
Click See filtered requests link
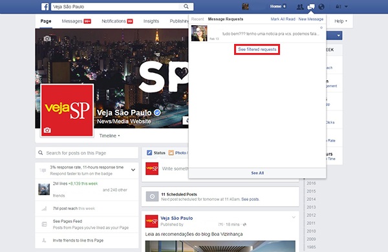(x=257, y=50)
